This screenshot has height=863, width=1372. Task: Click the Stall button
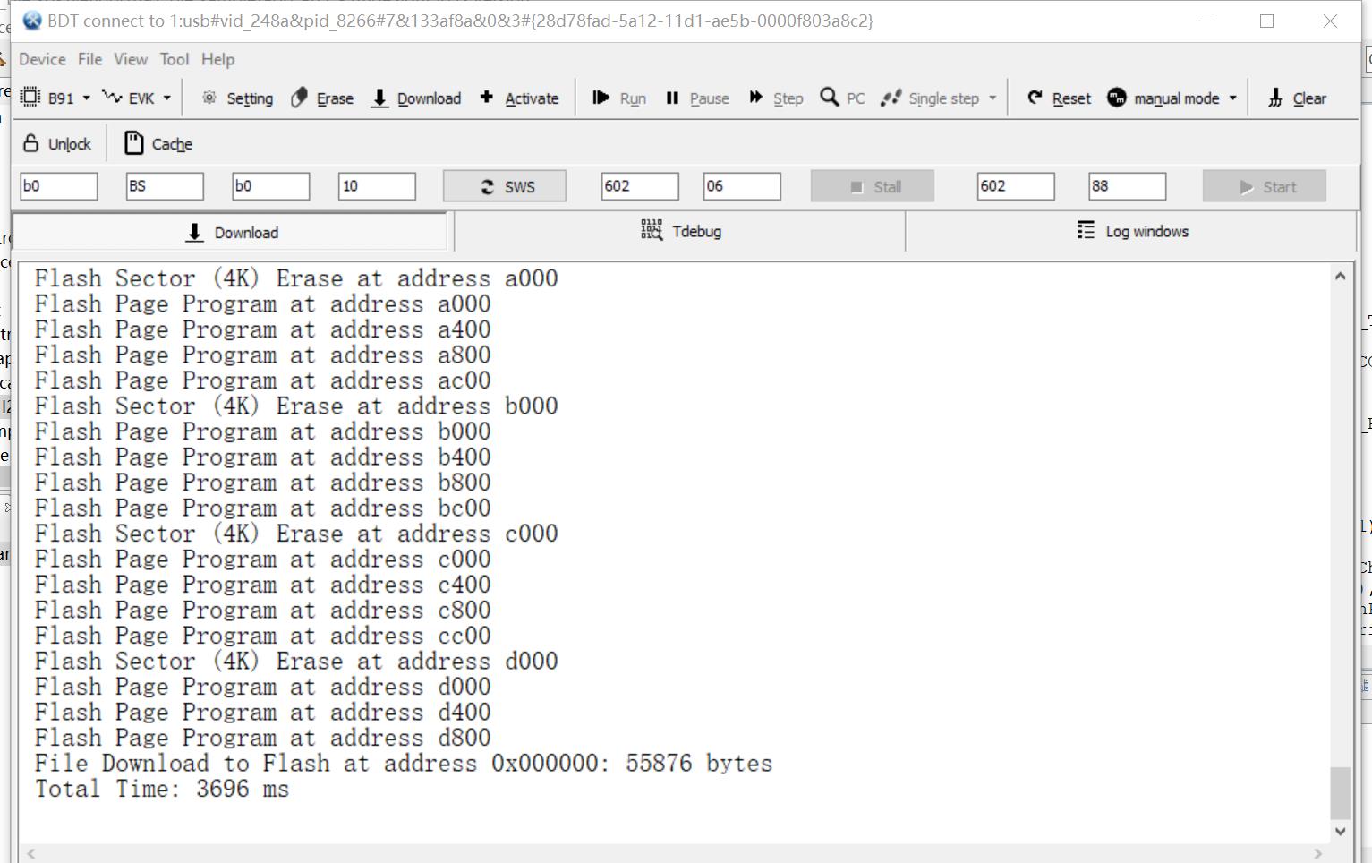click(873, 186)
